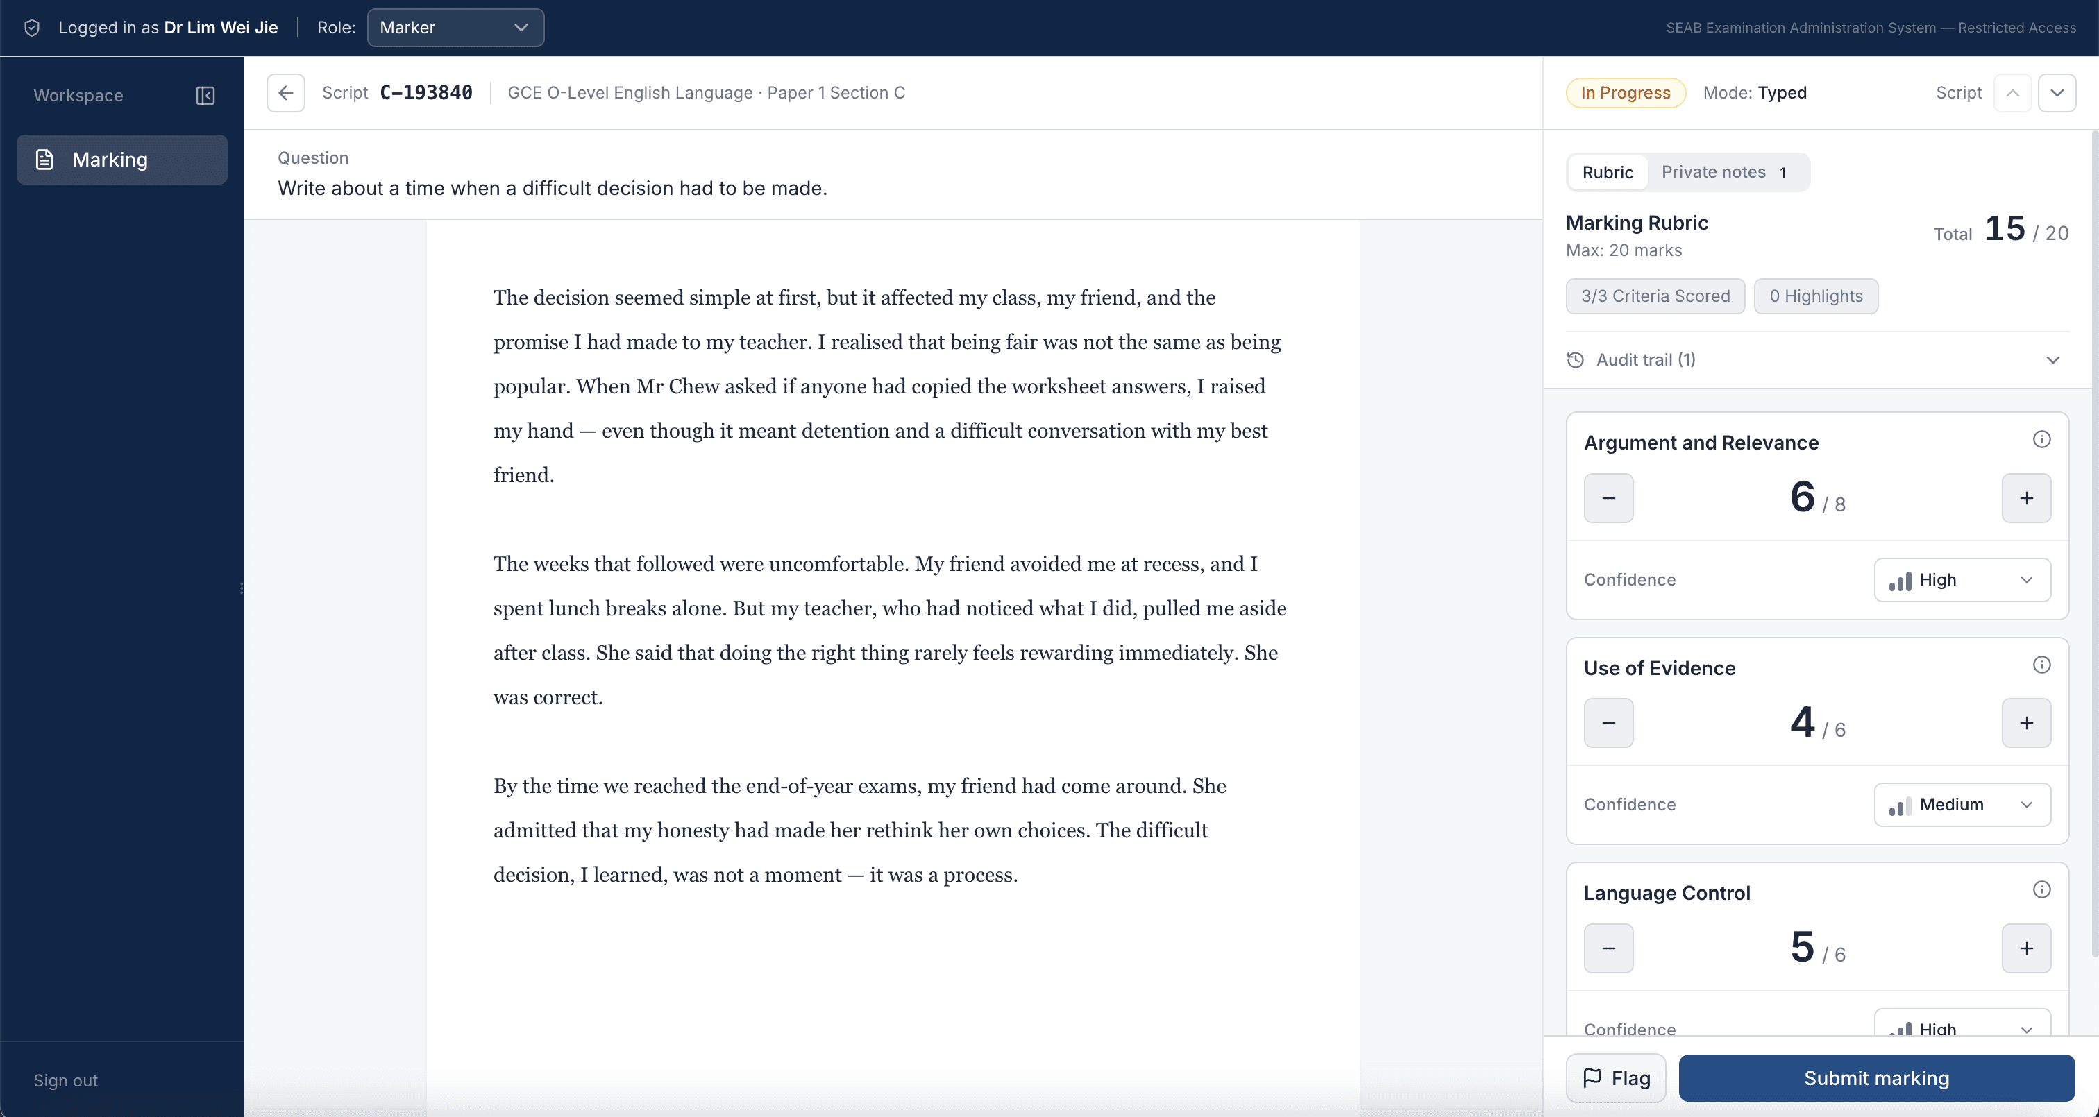
Task: Open Language Control confidence dropdown
Action: coord(1962,1023)
